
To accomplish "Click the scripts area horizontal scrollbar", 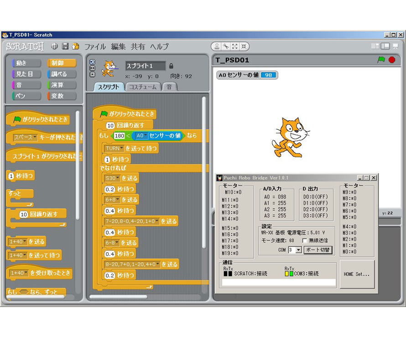I will (118, 297).
